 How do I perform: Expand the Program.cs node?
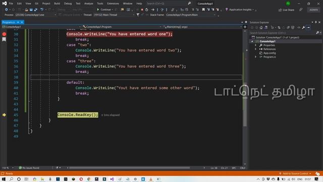[256, 57]
